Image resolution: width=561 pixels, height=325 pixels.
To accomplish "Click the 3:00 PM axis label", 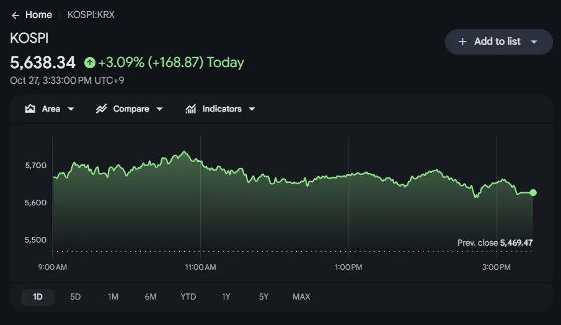I will pos(497,267).
